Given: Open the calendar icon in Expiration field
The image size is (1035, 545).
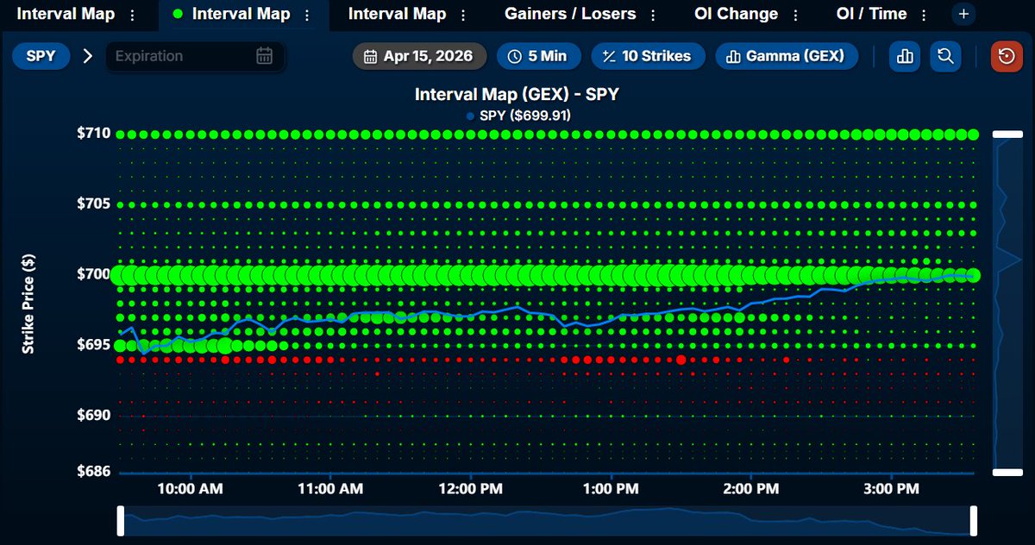Looking at the screenshot, I should pos(265,56).
